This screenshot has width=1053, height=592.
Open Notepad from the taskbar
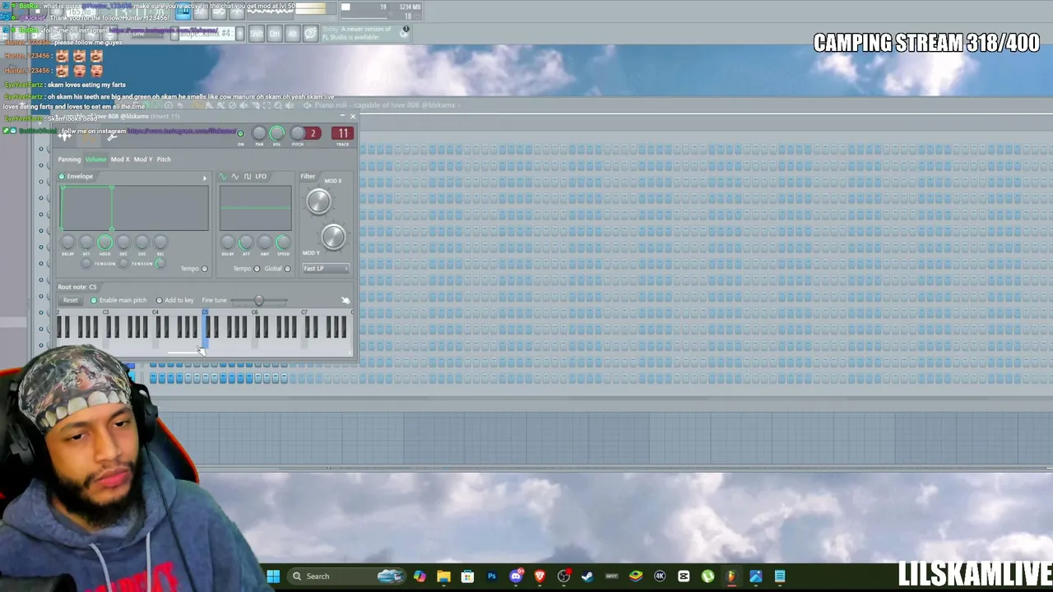(780, 576)
